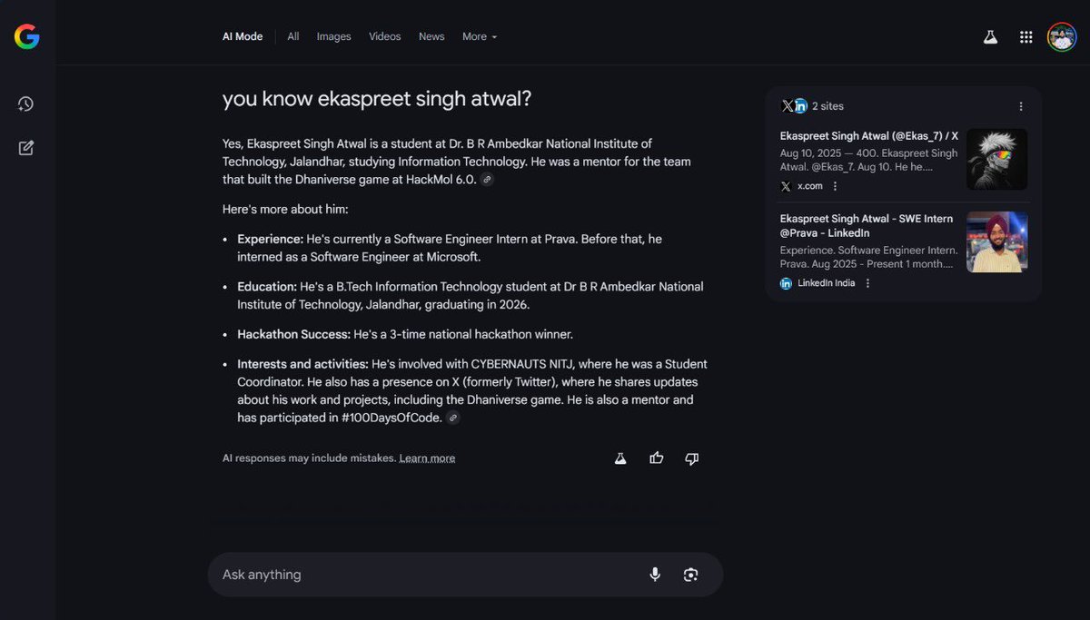The height and width of the screenshot is (620, 1090).
Task: Click the 'Education:' bullet label
Action: tap(267, 287)
